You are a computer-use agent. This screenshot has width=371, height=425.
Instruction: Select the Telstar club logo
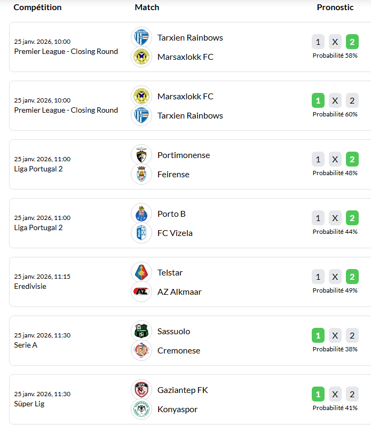click(141, 272)
